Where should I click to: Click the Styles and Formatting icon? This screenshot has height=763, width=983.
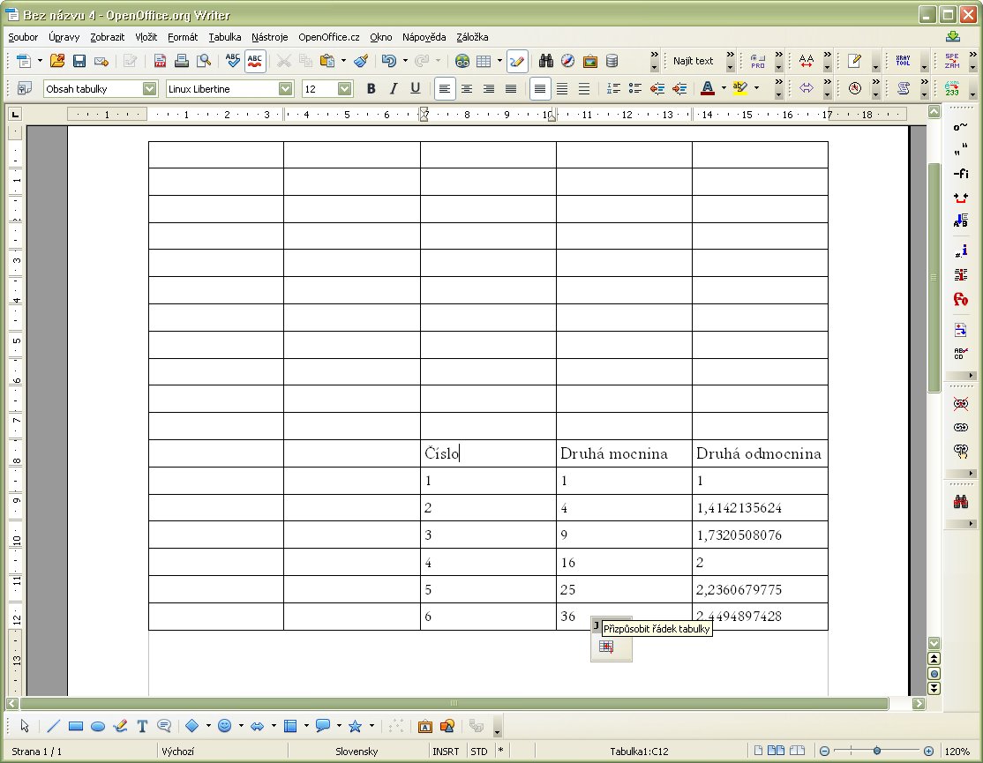[x=24, y=88]
